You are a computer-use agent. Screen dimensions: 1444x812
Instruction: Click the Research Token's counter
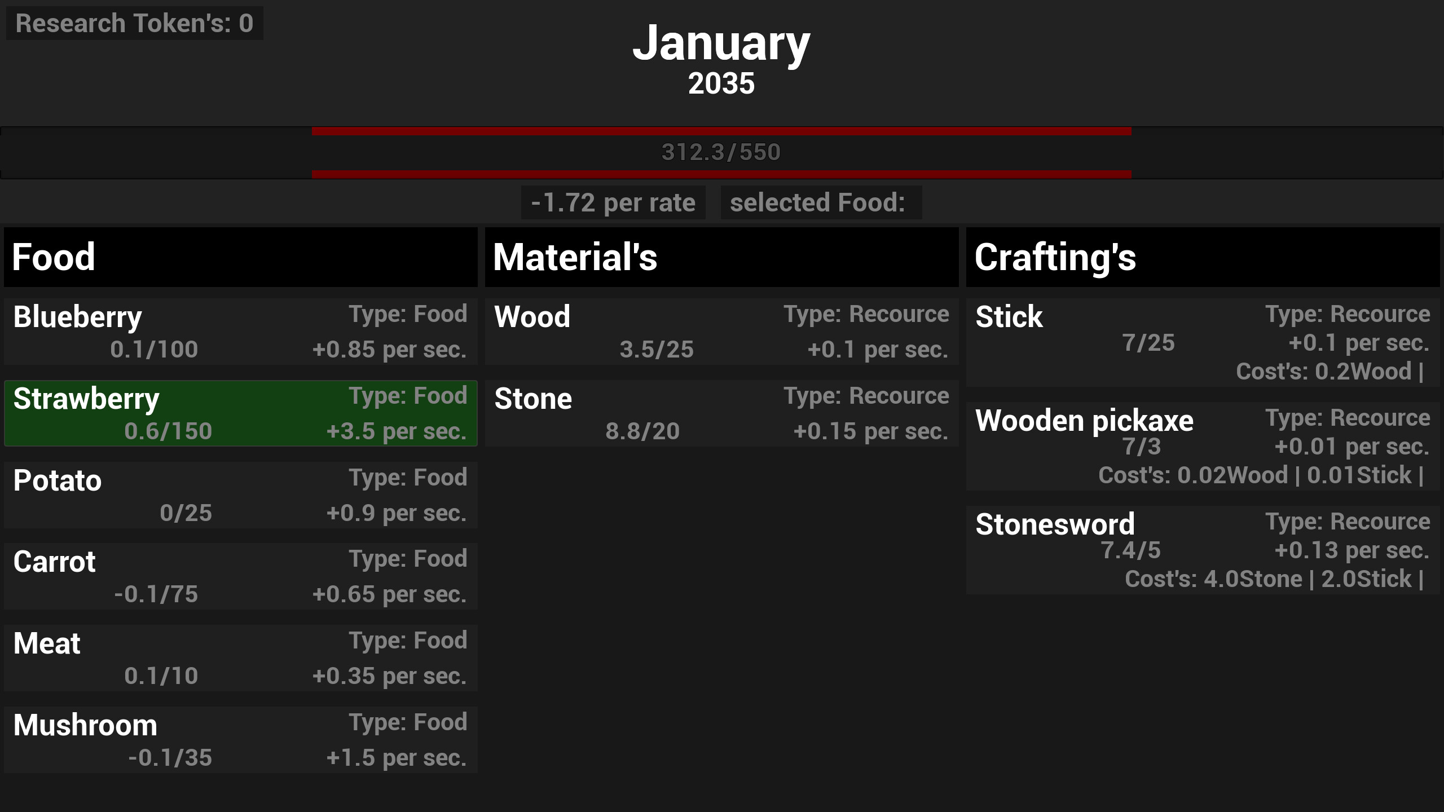point(134,23)
